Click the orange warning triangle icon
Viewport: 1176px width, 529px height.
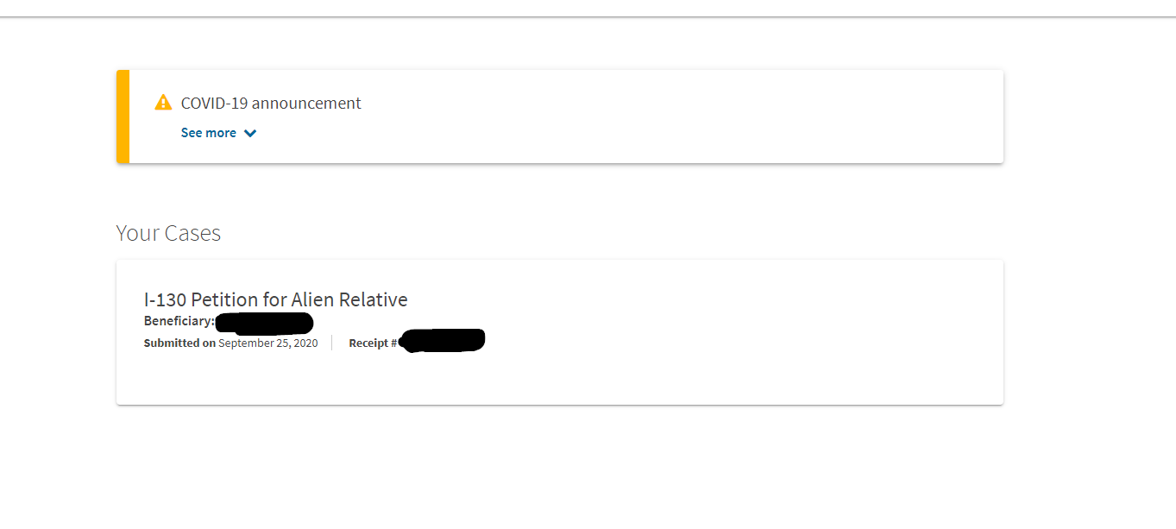click(x=163, y=103)
